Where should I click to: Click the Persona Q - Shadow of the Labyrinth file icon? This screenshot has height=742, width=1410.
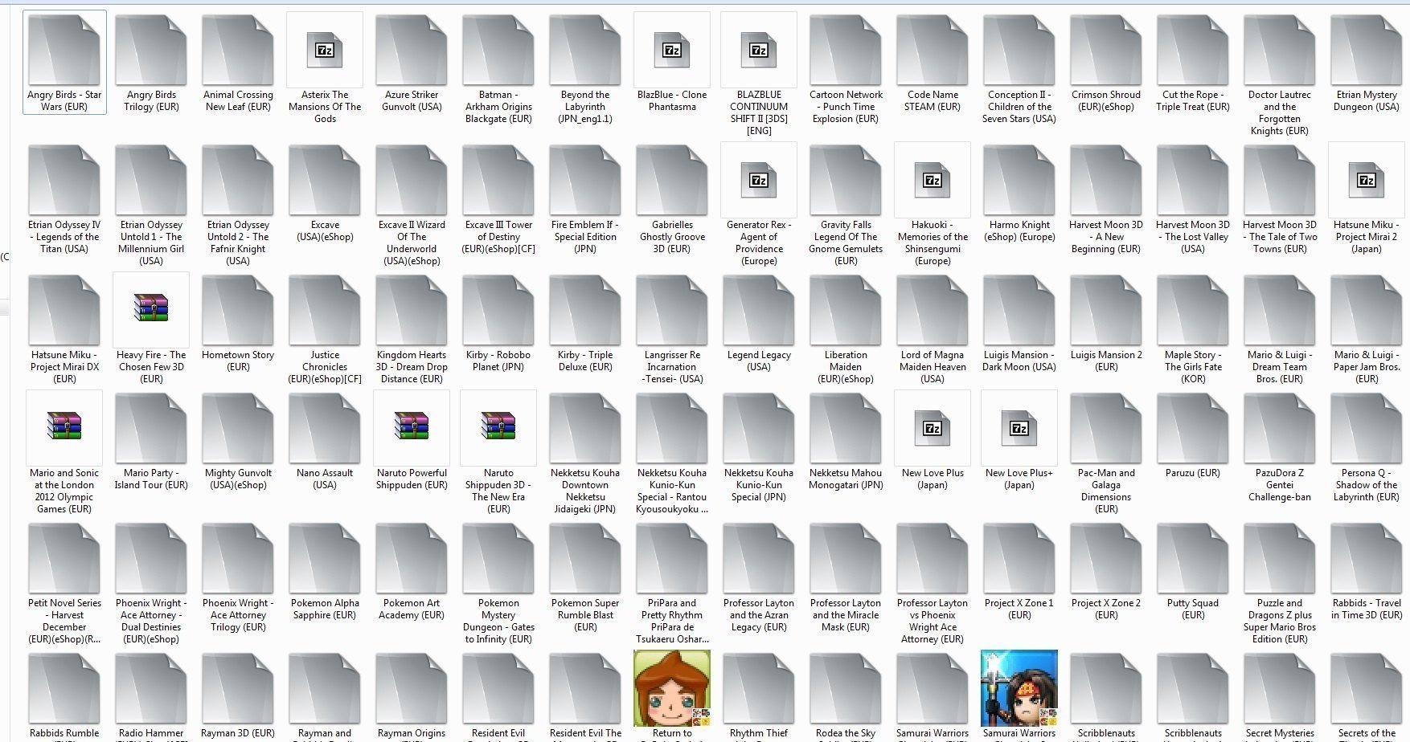coord(1367,428)
